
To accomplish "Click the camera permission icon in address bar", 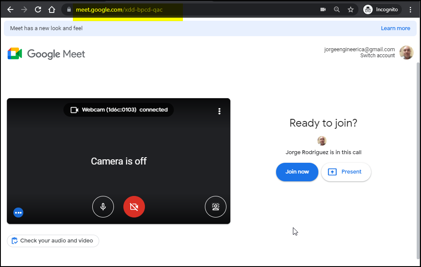I will pos(323,9).
